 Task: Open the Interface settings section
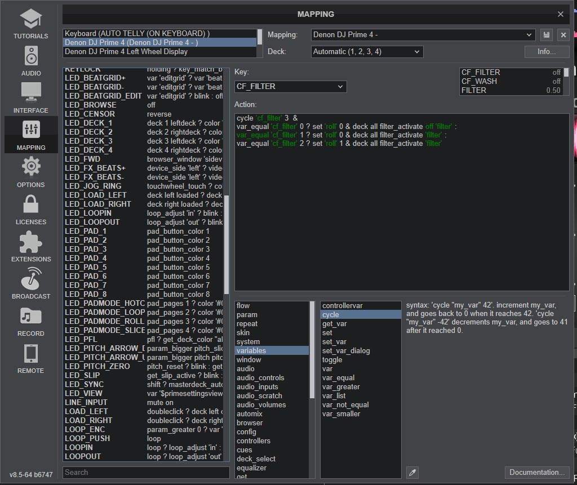click(31, 97)
